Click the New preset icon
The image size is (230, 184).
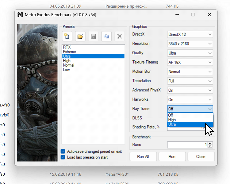pos(67,36)
